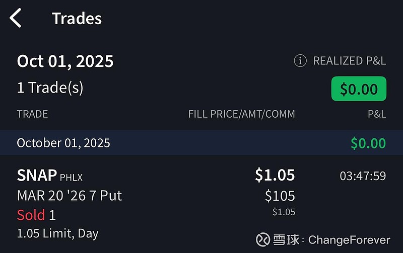Tap the 03:47:59 trade timestamp
This screenshot has height=253, width=403.
click(363, 176)
